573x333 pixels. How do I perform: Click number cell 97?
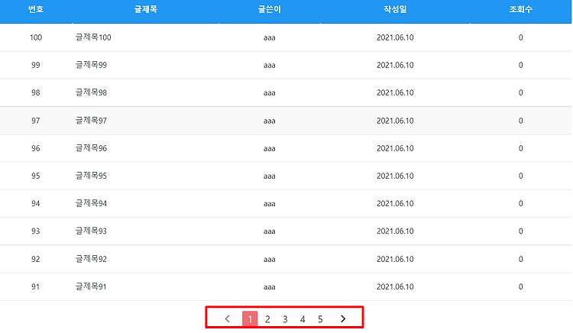coord(35,121)
